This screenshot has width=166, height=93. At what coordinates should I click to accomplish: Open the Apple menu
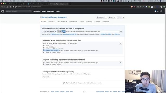[x=2, y=1]
